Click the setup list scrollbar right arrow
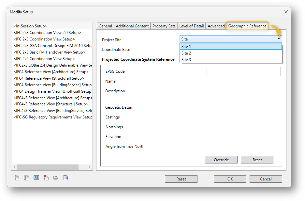The image size is (305, 201). pos(90,167)
